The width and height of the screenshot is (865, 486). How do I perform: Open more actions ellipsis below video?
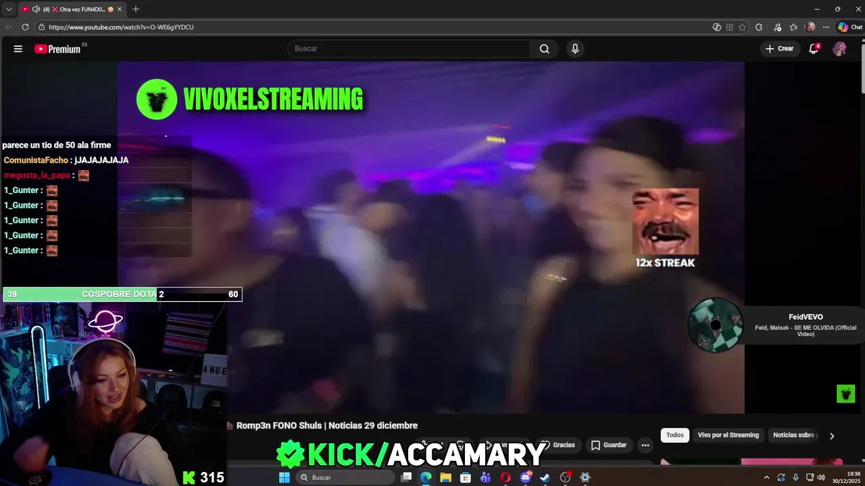[645, 445]
